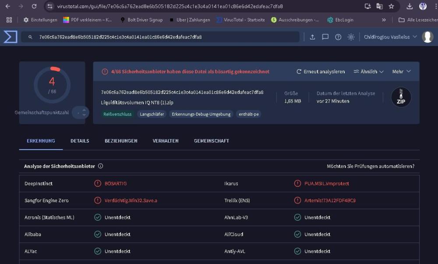
Task: Open the browser downloads icon
Action: (410, 6)
